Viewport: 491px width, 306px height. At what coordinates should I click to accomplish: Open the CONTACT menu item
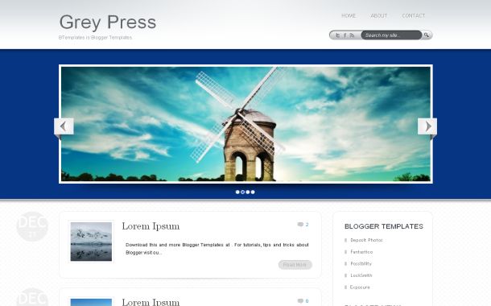click(414, 15)
